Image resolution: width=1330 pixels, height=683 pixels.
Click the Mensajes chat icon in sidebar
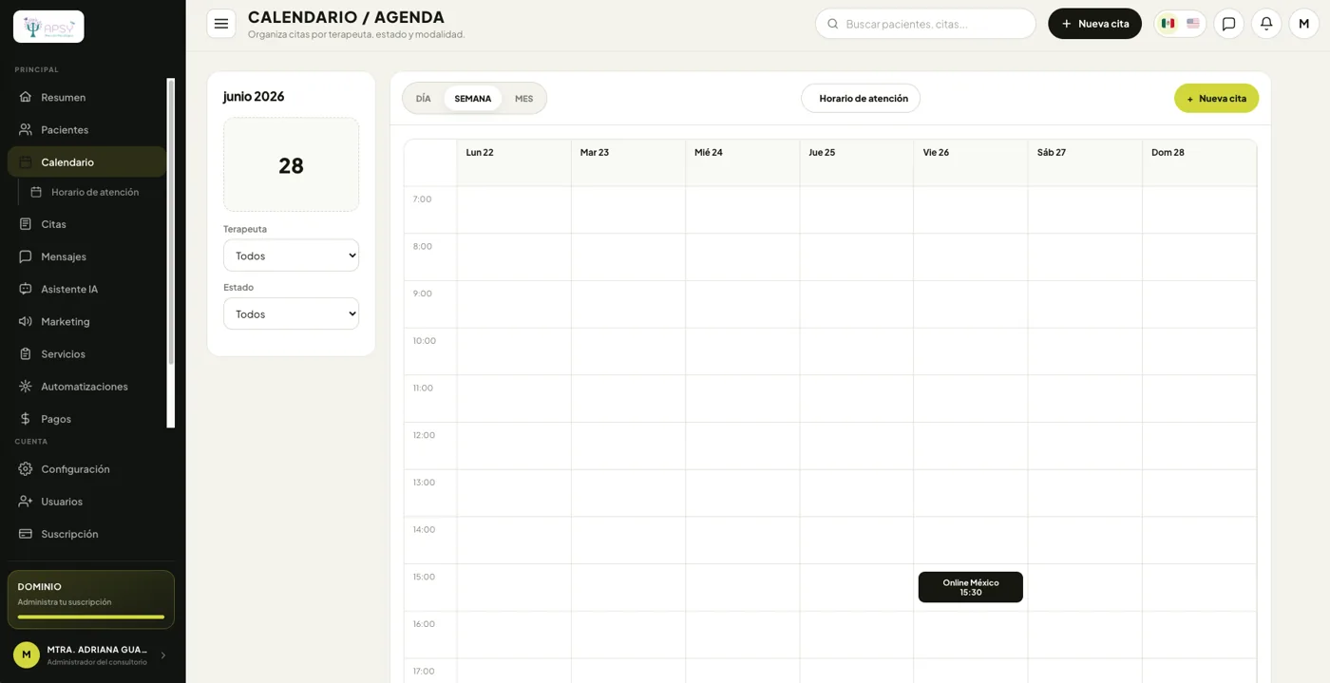coord(26,256)
